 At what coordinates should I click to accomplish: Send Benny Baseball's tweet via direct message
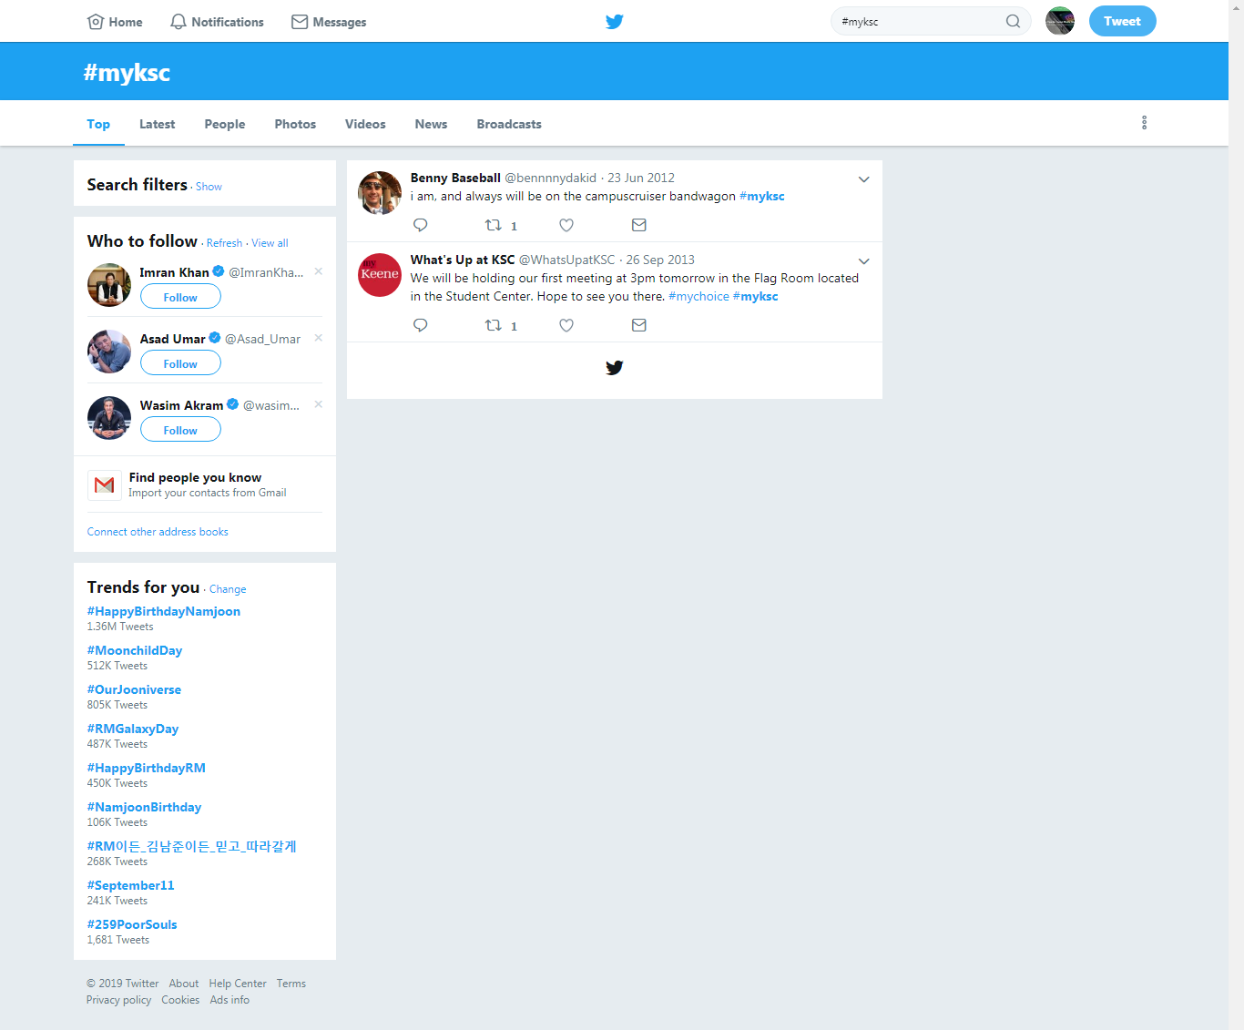point(639,225)
